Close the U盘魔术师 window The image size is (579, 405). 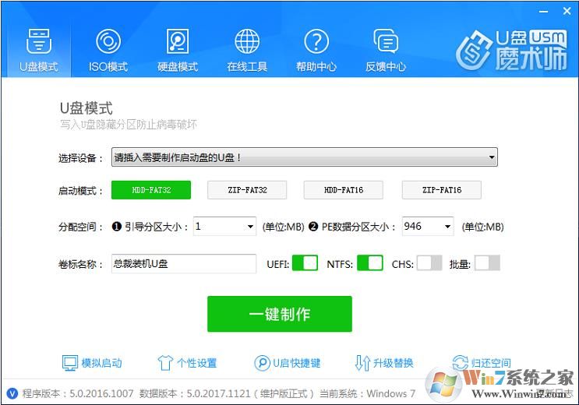(567, 11)
